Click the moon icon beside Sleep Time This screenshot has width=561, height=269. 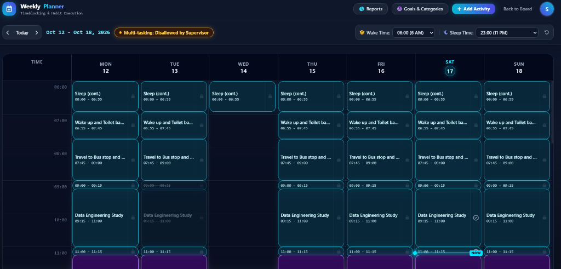coord(446,32)
